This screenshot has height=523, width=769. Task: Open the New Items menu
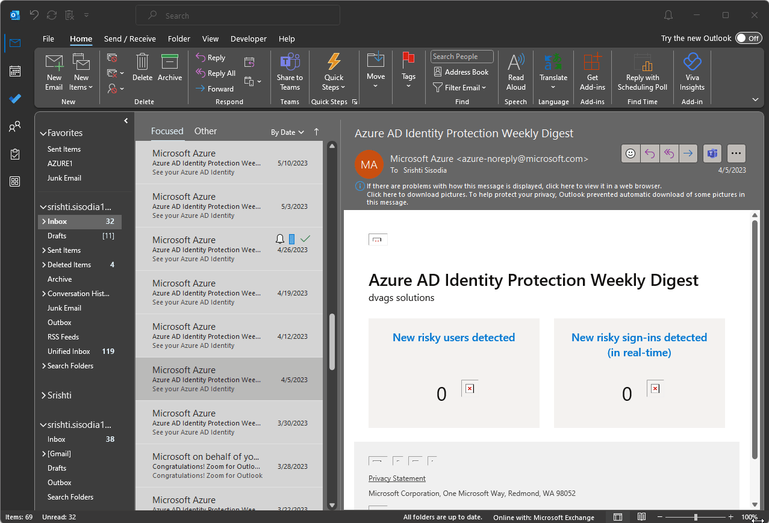coord(81,72)
